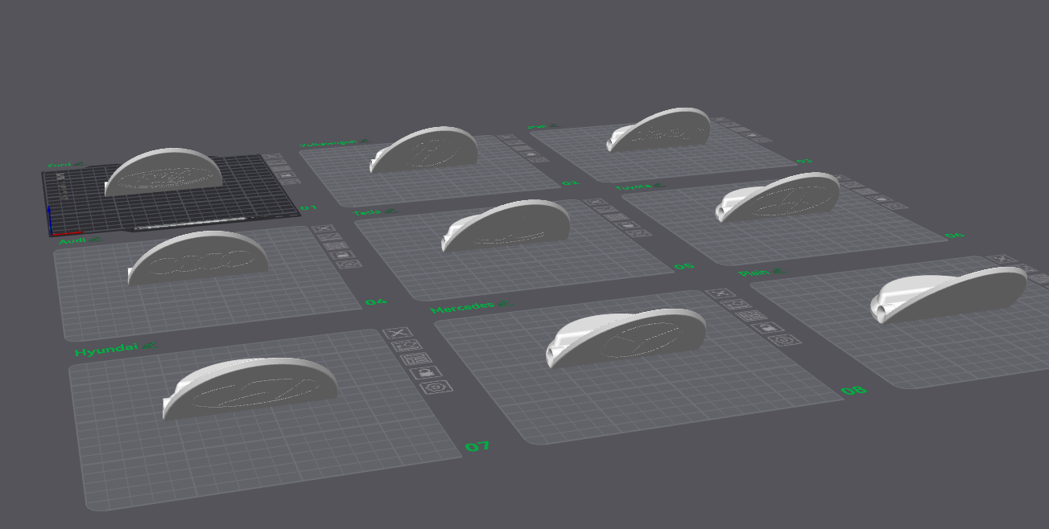
Task: Select the Volkswagen model on plate 02
Action: pos(423,150)
